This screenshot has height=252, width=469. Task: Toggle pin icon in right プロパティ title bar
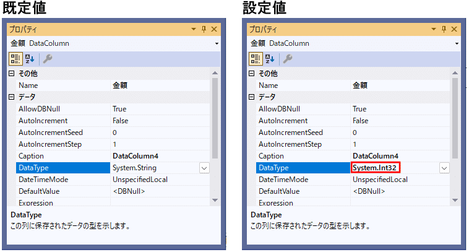click(444, 29)
